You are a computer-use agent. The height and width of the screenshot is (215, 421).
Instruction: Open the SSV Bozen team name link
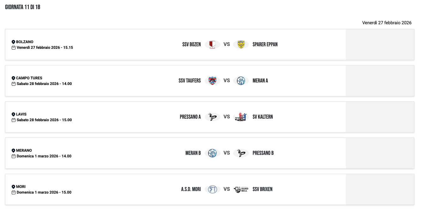click(191, 44)
